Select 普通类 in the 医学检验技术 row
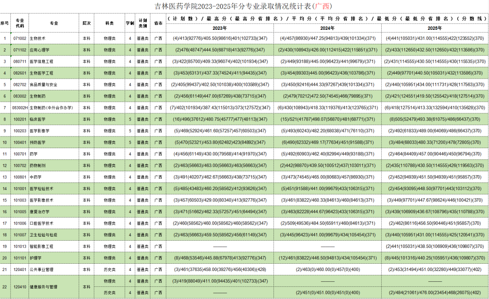 [x=143, y=188]
